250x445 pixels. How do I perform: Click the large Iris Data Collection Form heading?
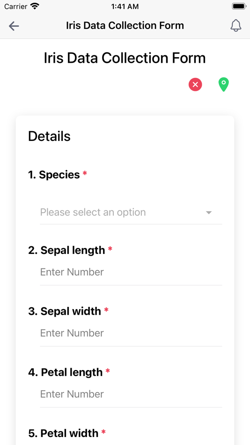point(125,58)
